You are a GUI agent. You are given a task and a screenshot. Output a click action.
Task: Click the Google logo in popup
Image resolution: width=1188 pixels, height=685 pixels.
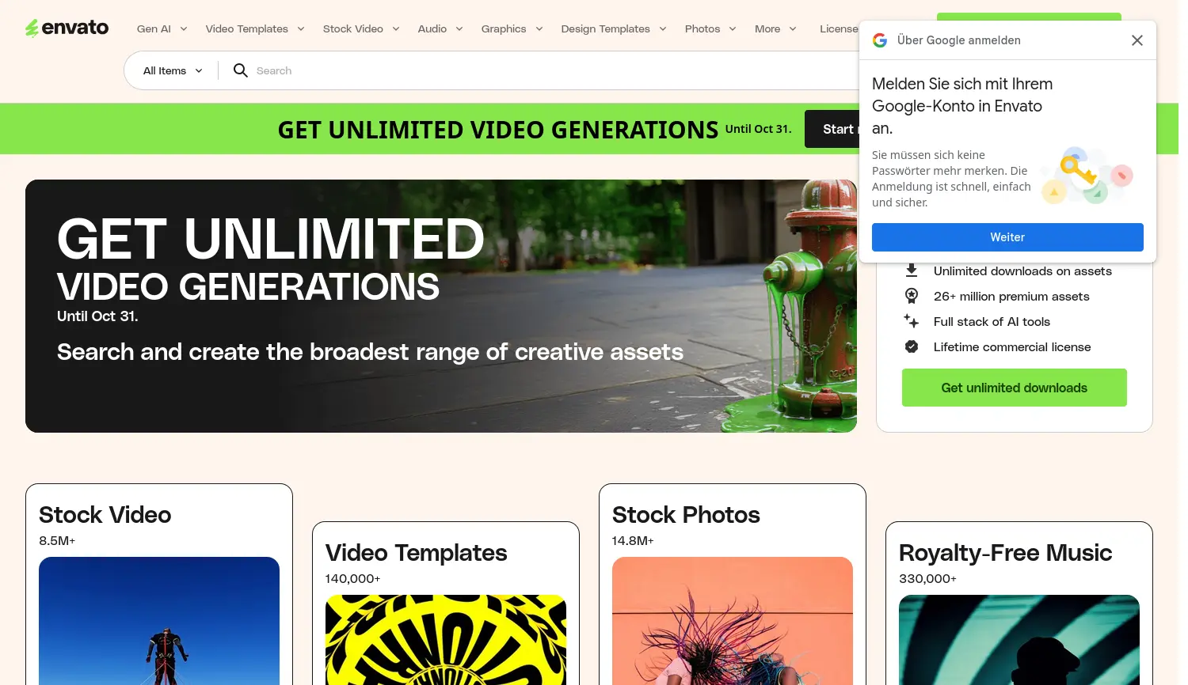point(880,40)
